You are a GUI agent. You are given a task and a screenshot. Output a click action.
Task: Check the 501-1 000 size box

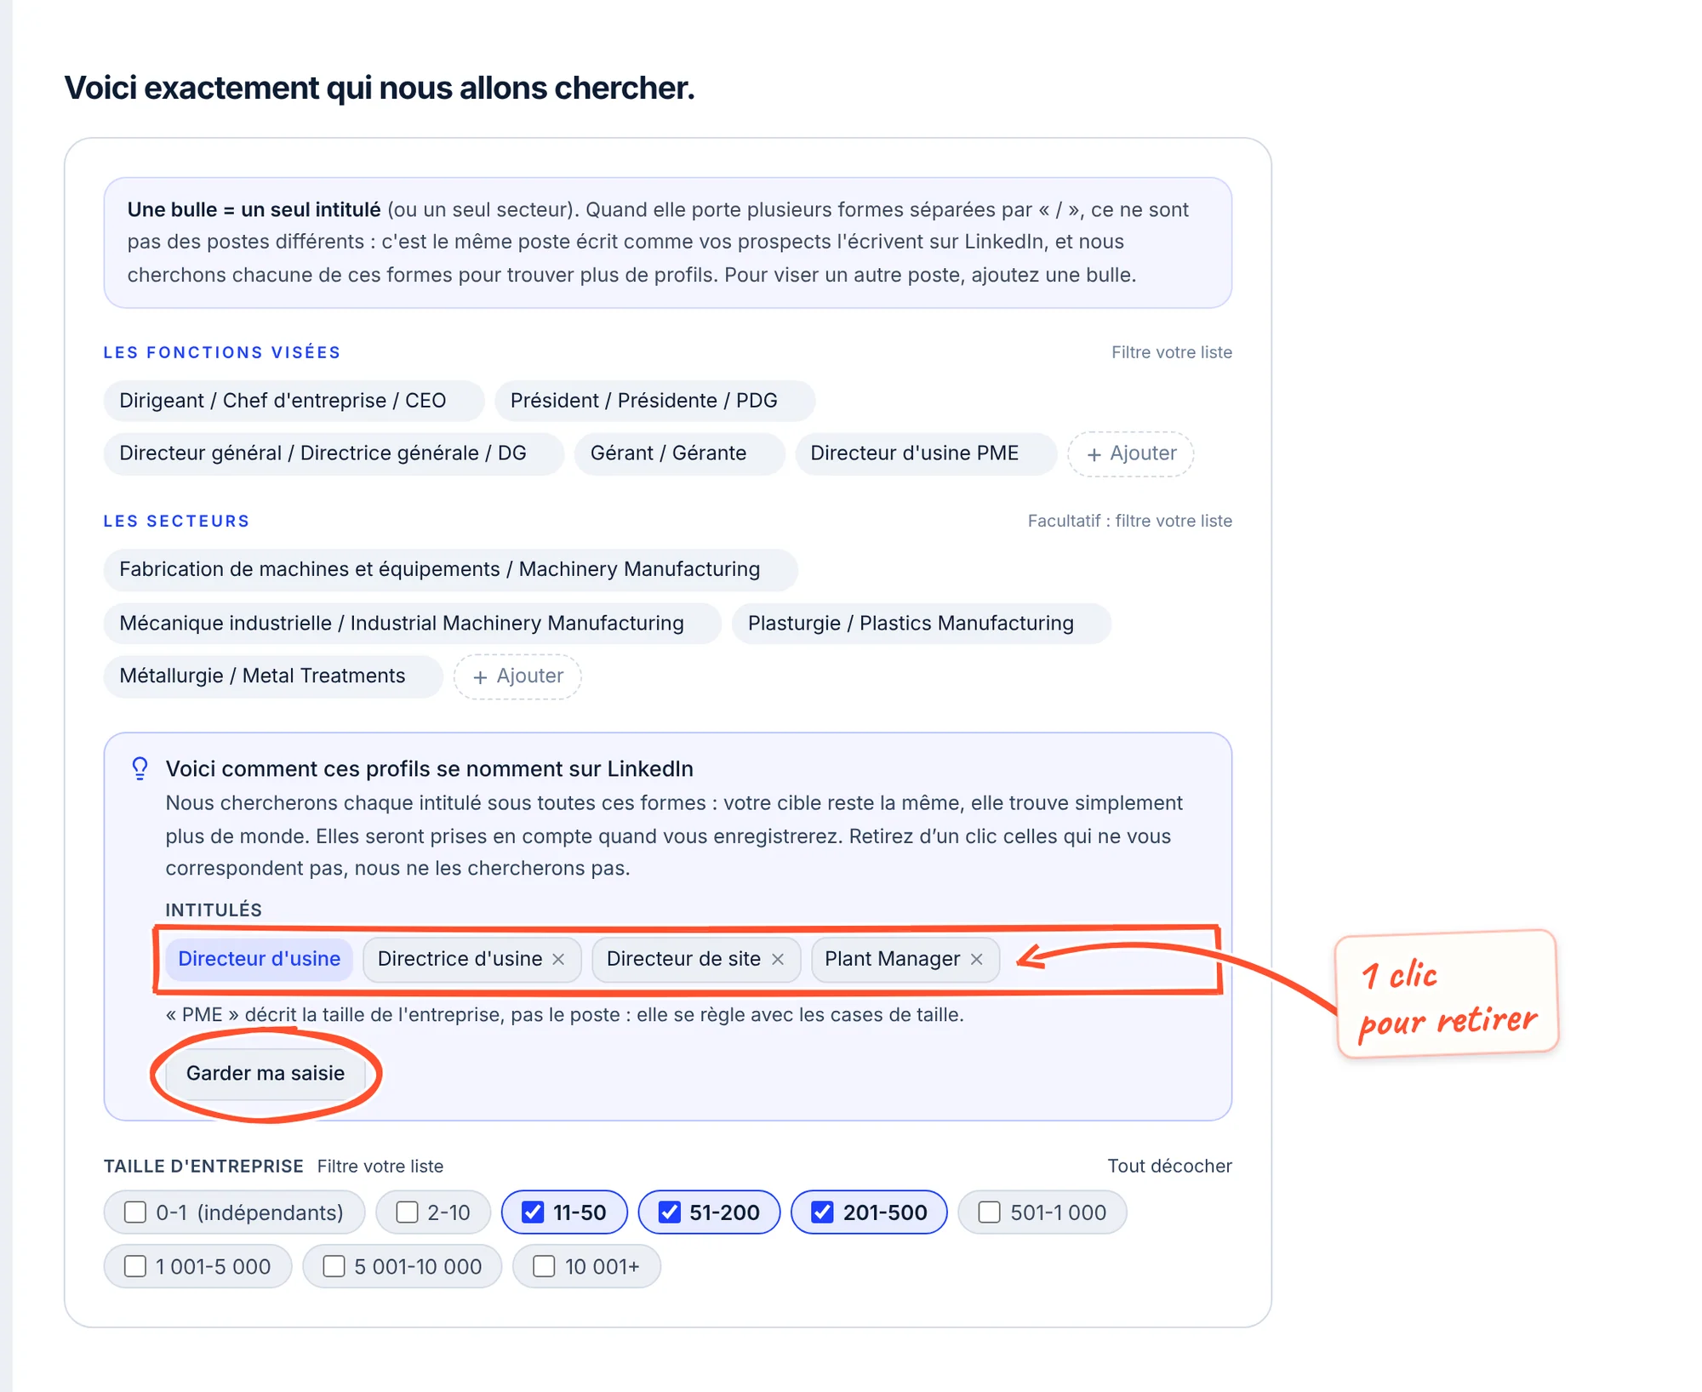click(989, 1212)
